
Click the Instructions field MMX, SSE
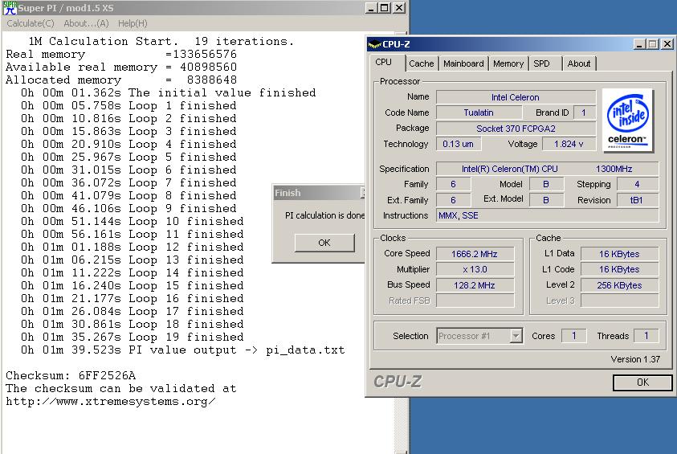(x=547, y=215)
